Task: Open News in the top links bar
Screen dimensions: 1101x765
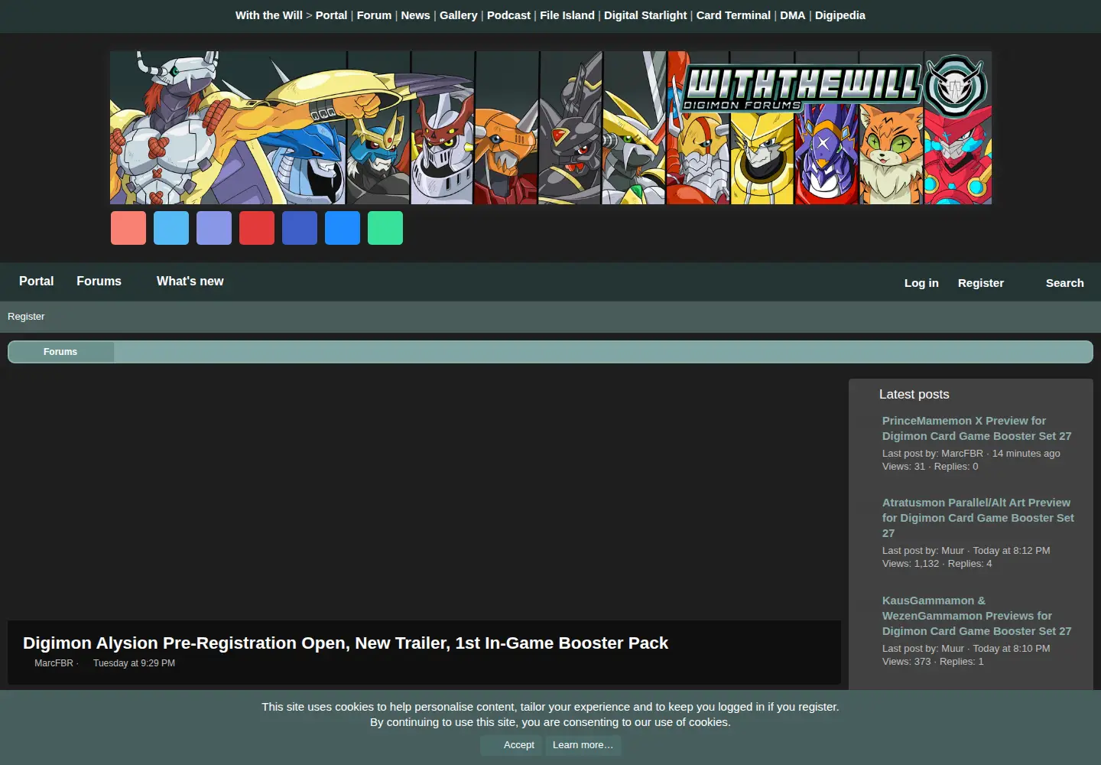Action: (415, 15)
